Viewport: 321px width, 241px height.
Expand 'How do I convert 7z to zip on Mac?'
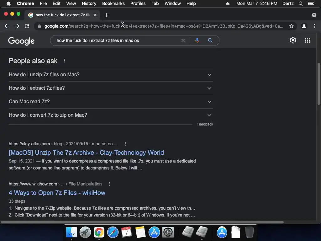pos(111,115)
